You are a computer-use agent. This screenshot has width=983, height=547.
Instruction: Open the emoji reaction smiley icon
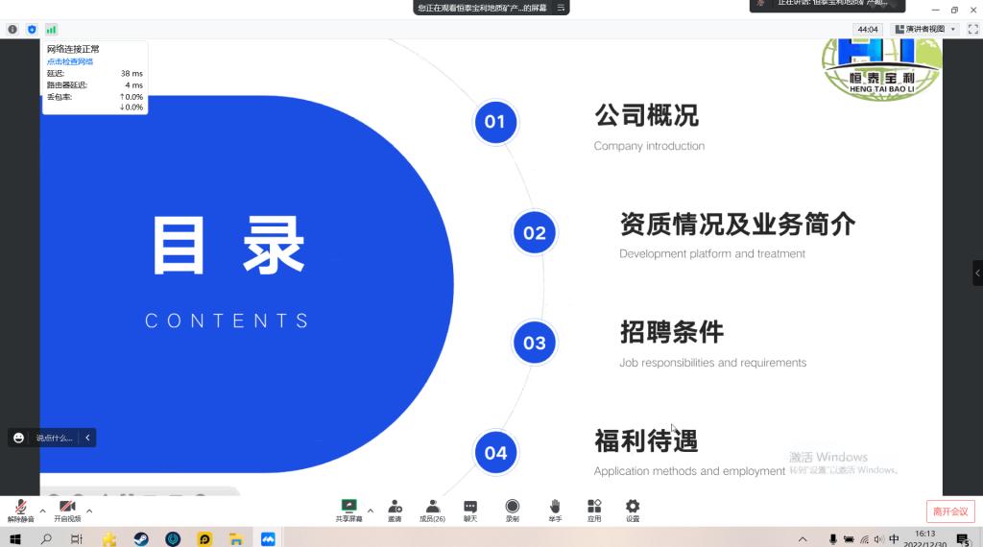[18, 438]
